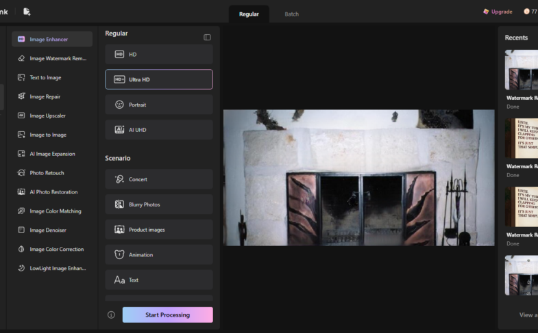Viewport: 538px width, 333px height.
Task: Select the LowLight Image Enhancer tool
Action: pos(52,268)
